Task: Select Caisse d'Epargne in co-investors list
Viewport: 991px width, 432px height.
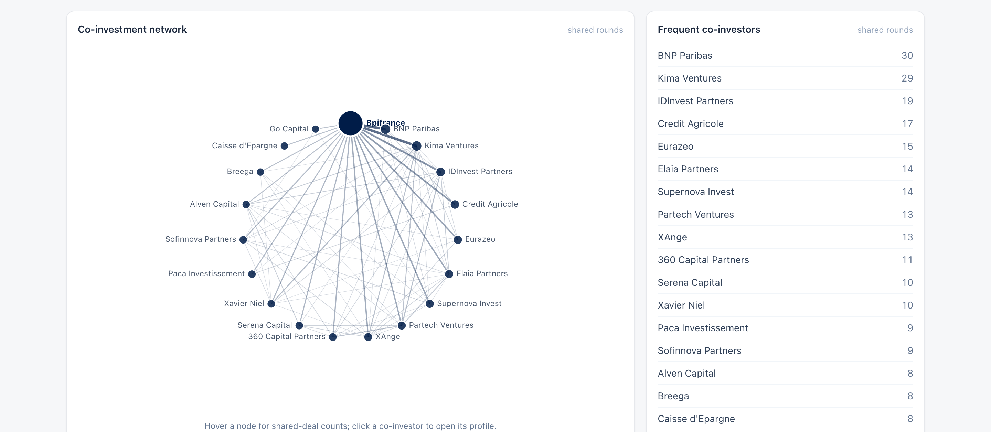Action: pyautogui.click(x=785, y=419)
